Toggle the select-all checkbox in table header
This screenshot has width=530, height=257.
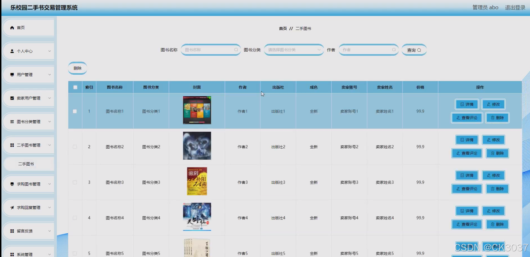[x=75, y=87]
